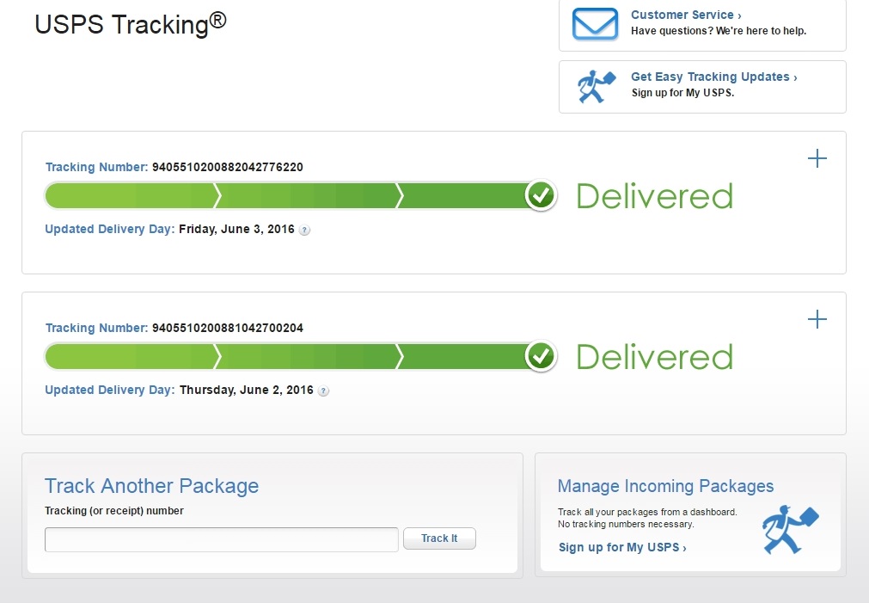869x603 pixels.
Task: Click the help icon beside Friday, June 3, 2016
Action: (304, 231)
